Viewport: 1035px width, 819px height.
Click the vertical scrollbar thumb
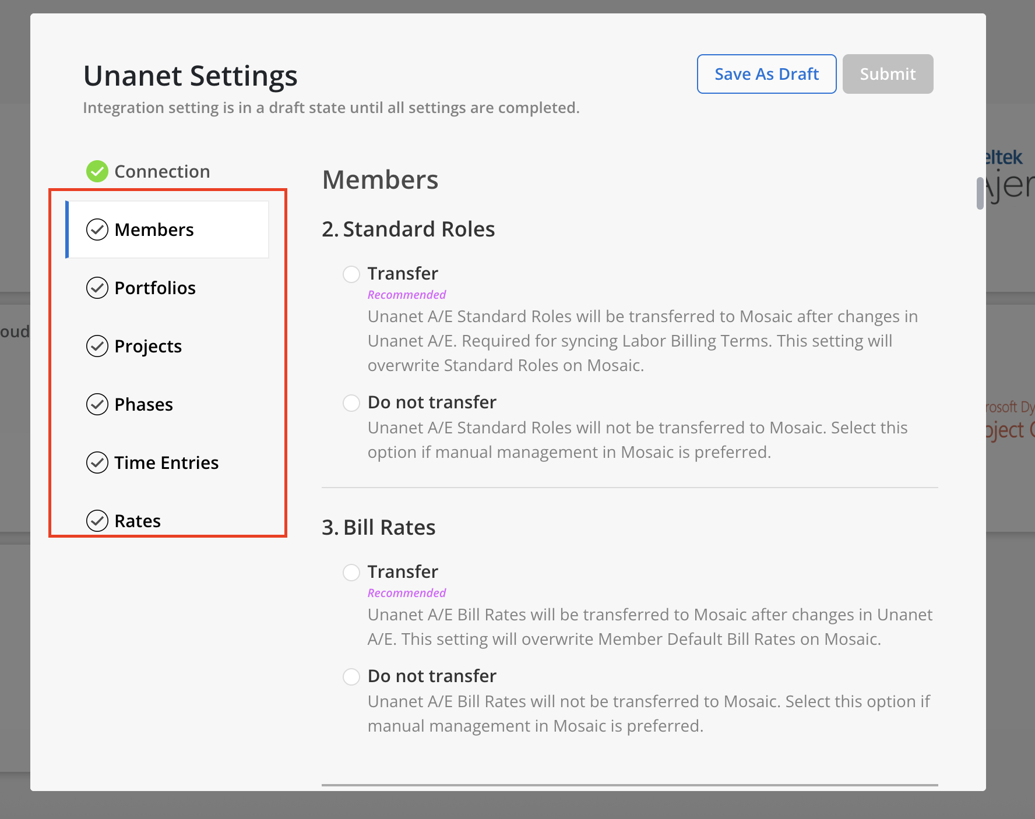[x=980, y=193]
